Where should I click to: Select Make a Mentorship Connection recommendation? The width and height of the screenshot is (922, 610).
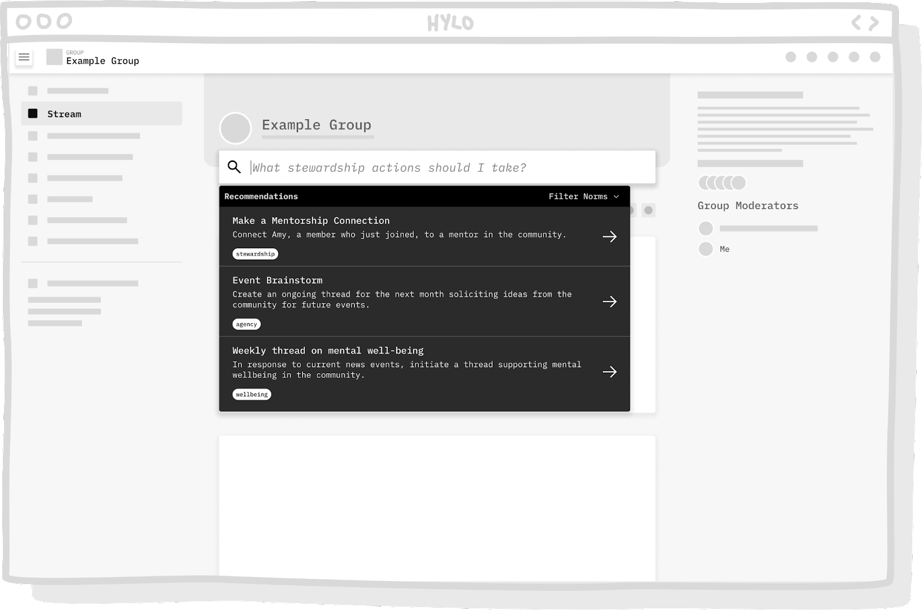pos(425,236)
